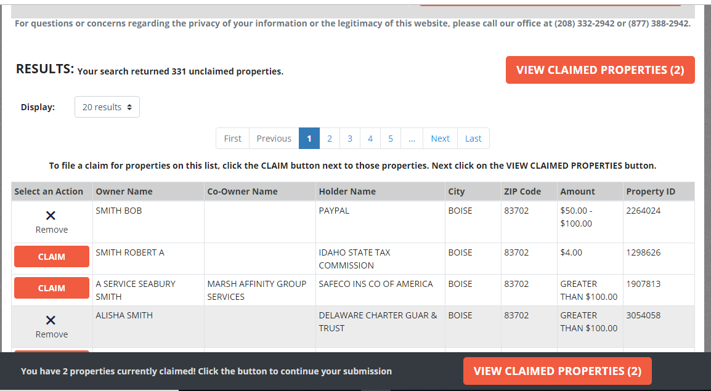Click the Previous pagination button

[274, 138]
